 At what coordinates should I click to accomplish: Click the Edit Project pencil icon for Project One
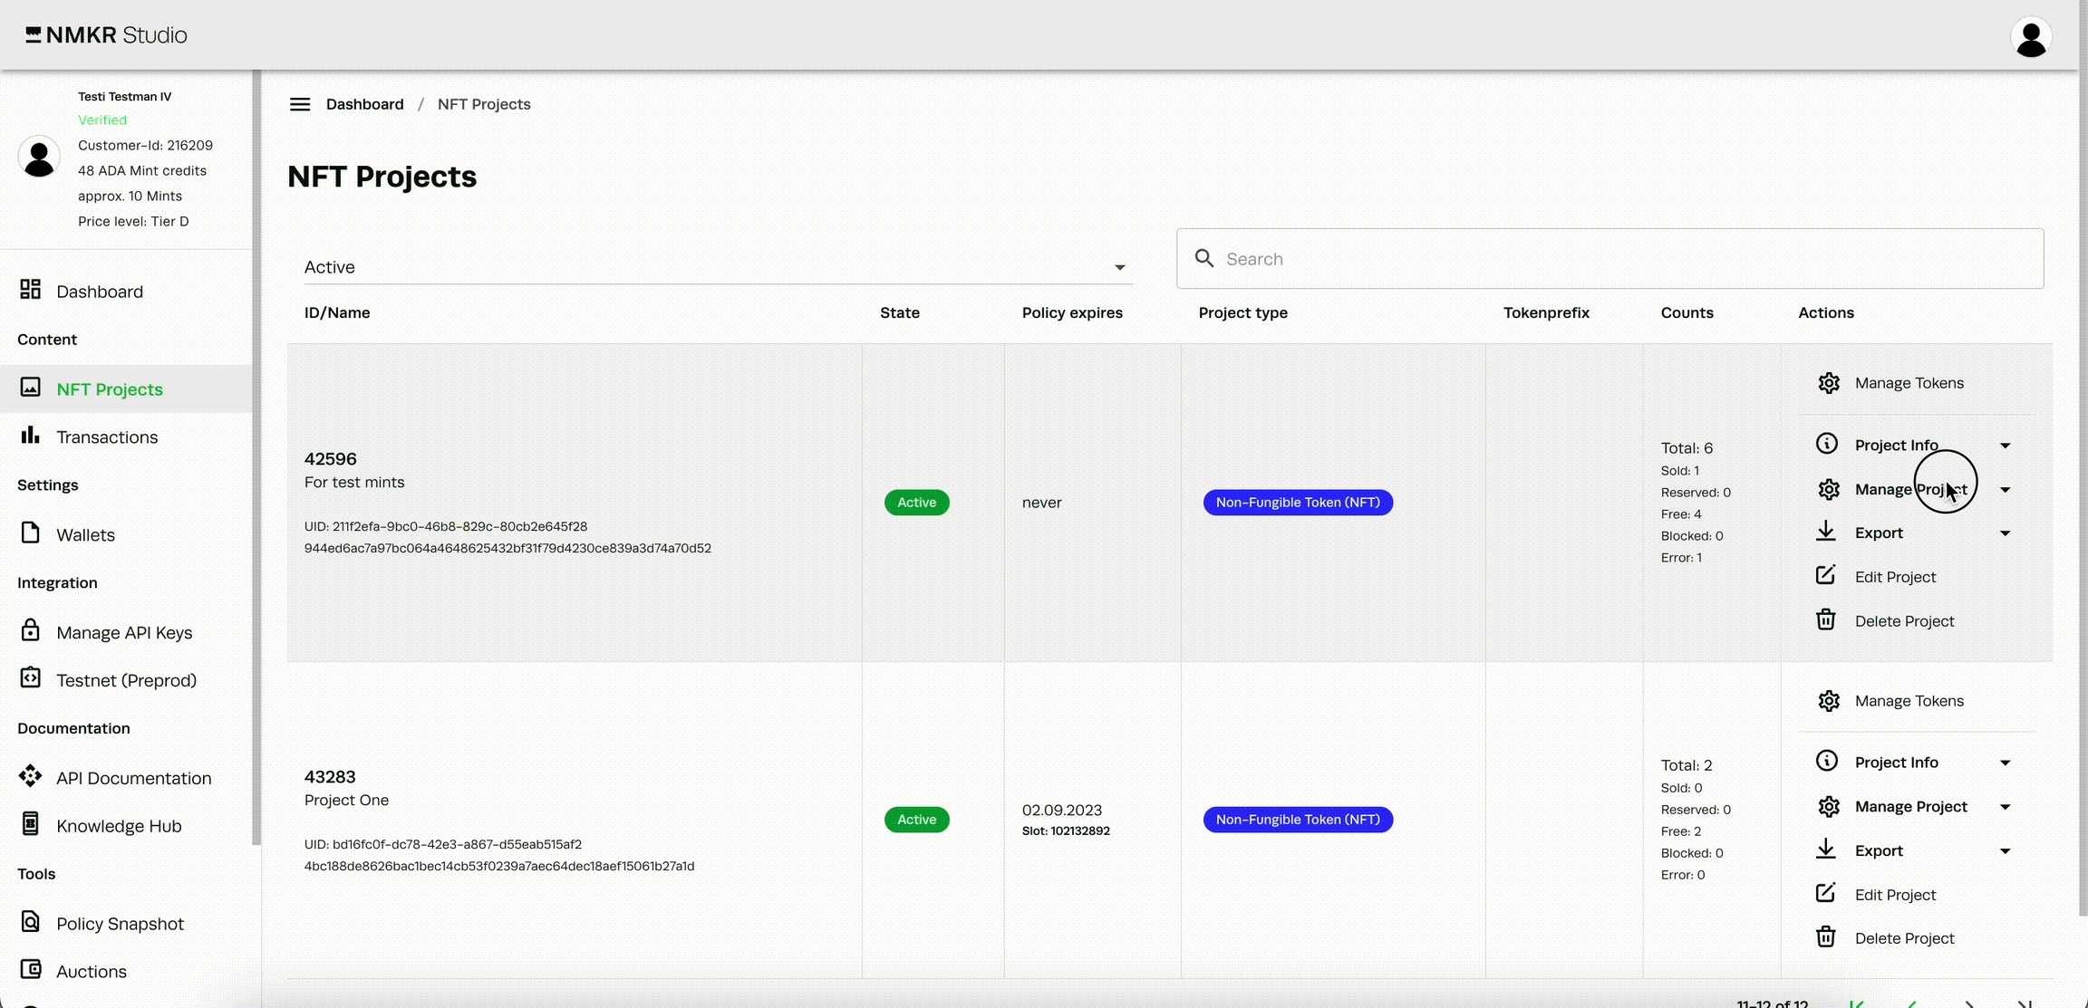[x=1826, y=894]
